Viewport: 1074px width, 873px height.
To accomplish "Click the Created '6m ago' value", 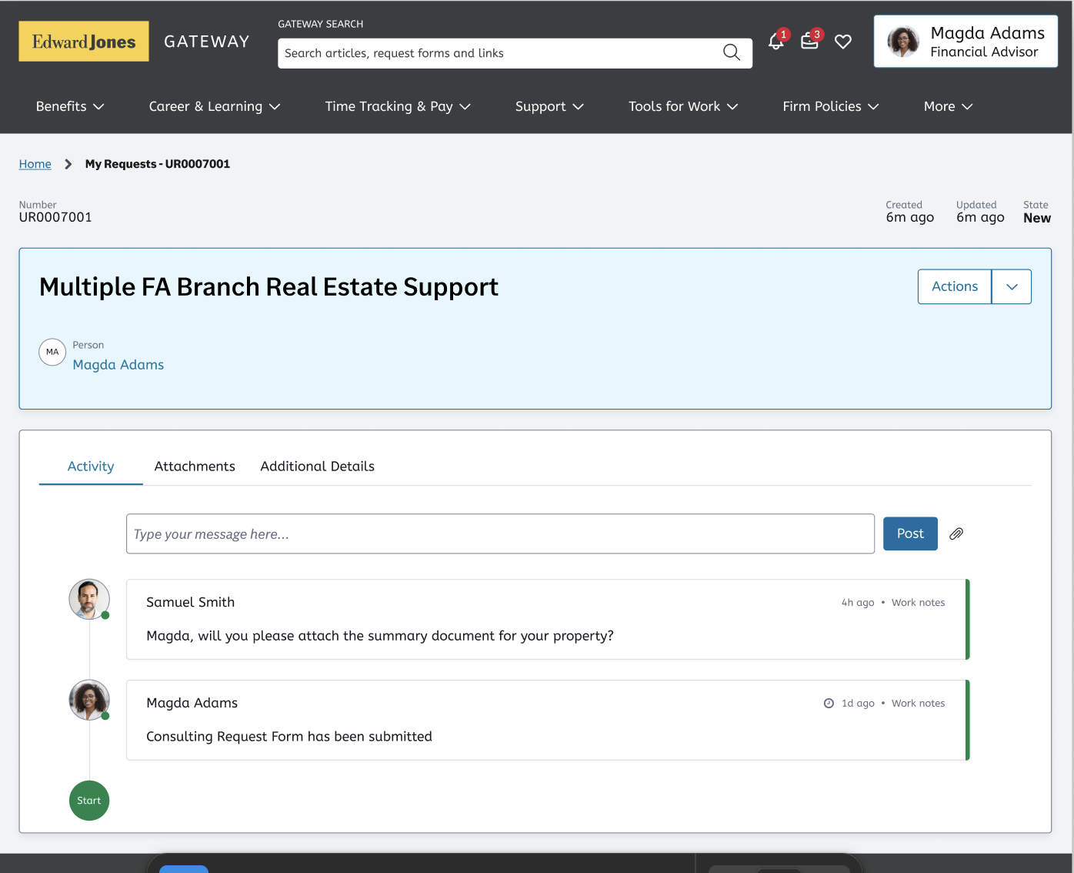I will pyautogui.click(x=910, y=218).
